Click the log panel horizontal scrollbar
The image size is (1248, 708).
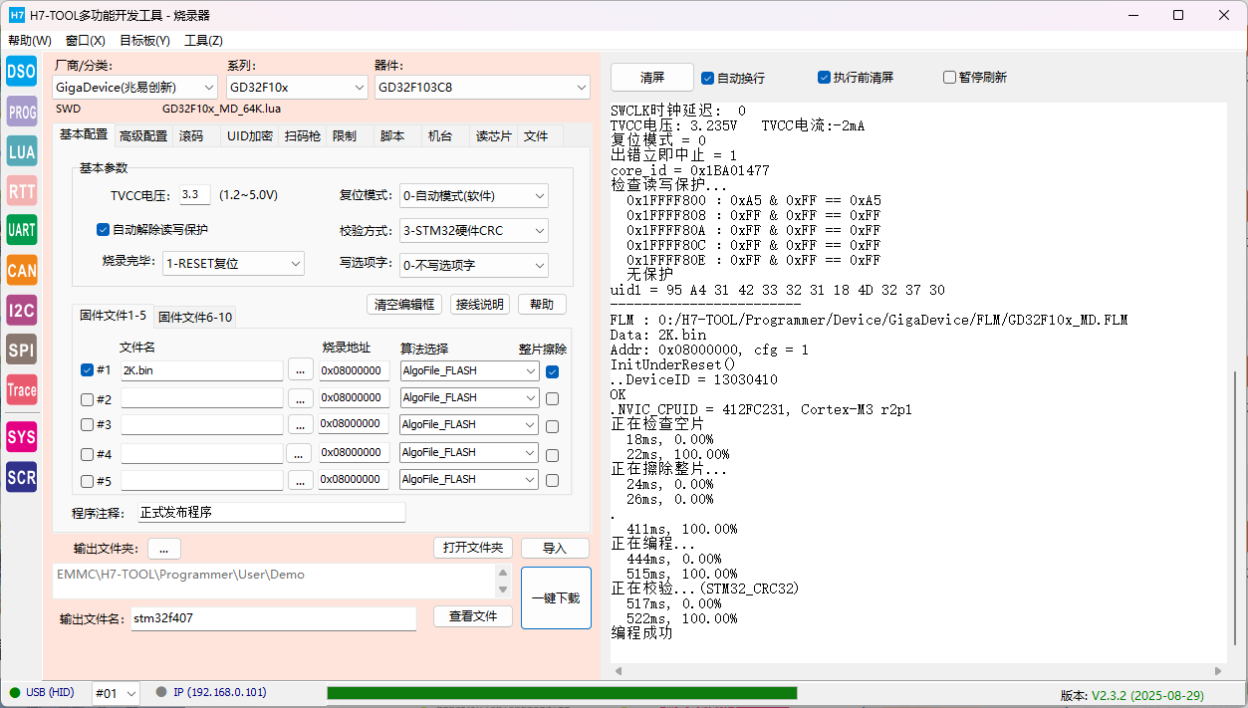pyautogui.click(x=918, y=671)
